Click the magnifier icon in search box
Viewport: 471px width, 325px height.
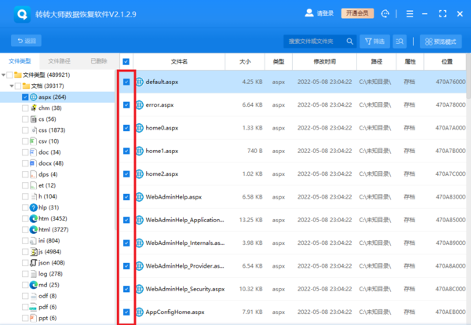350,41
